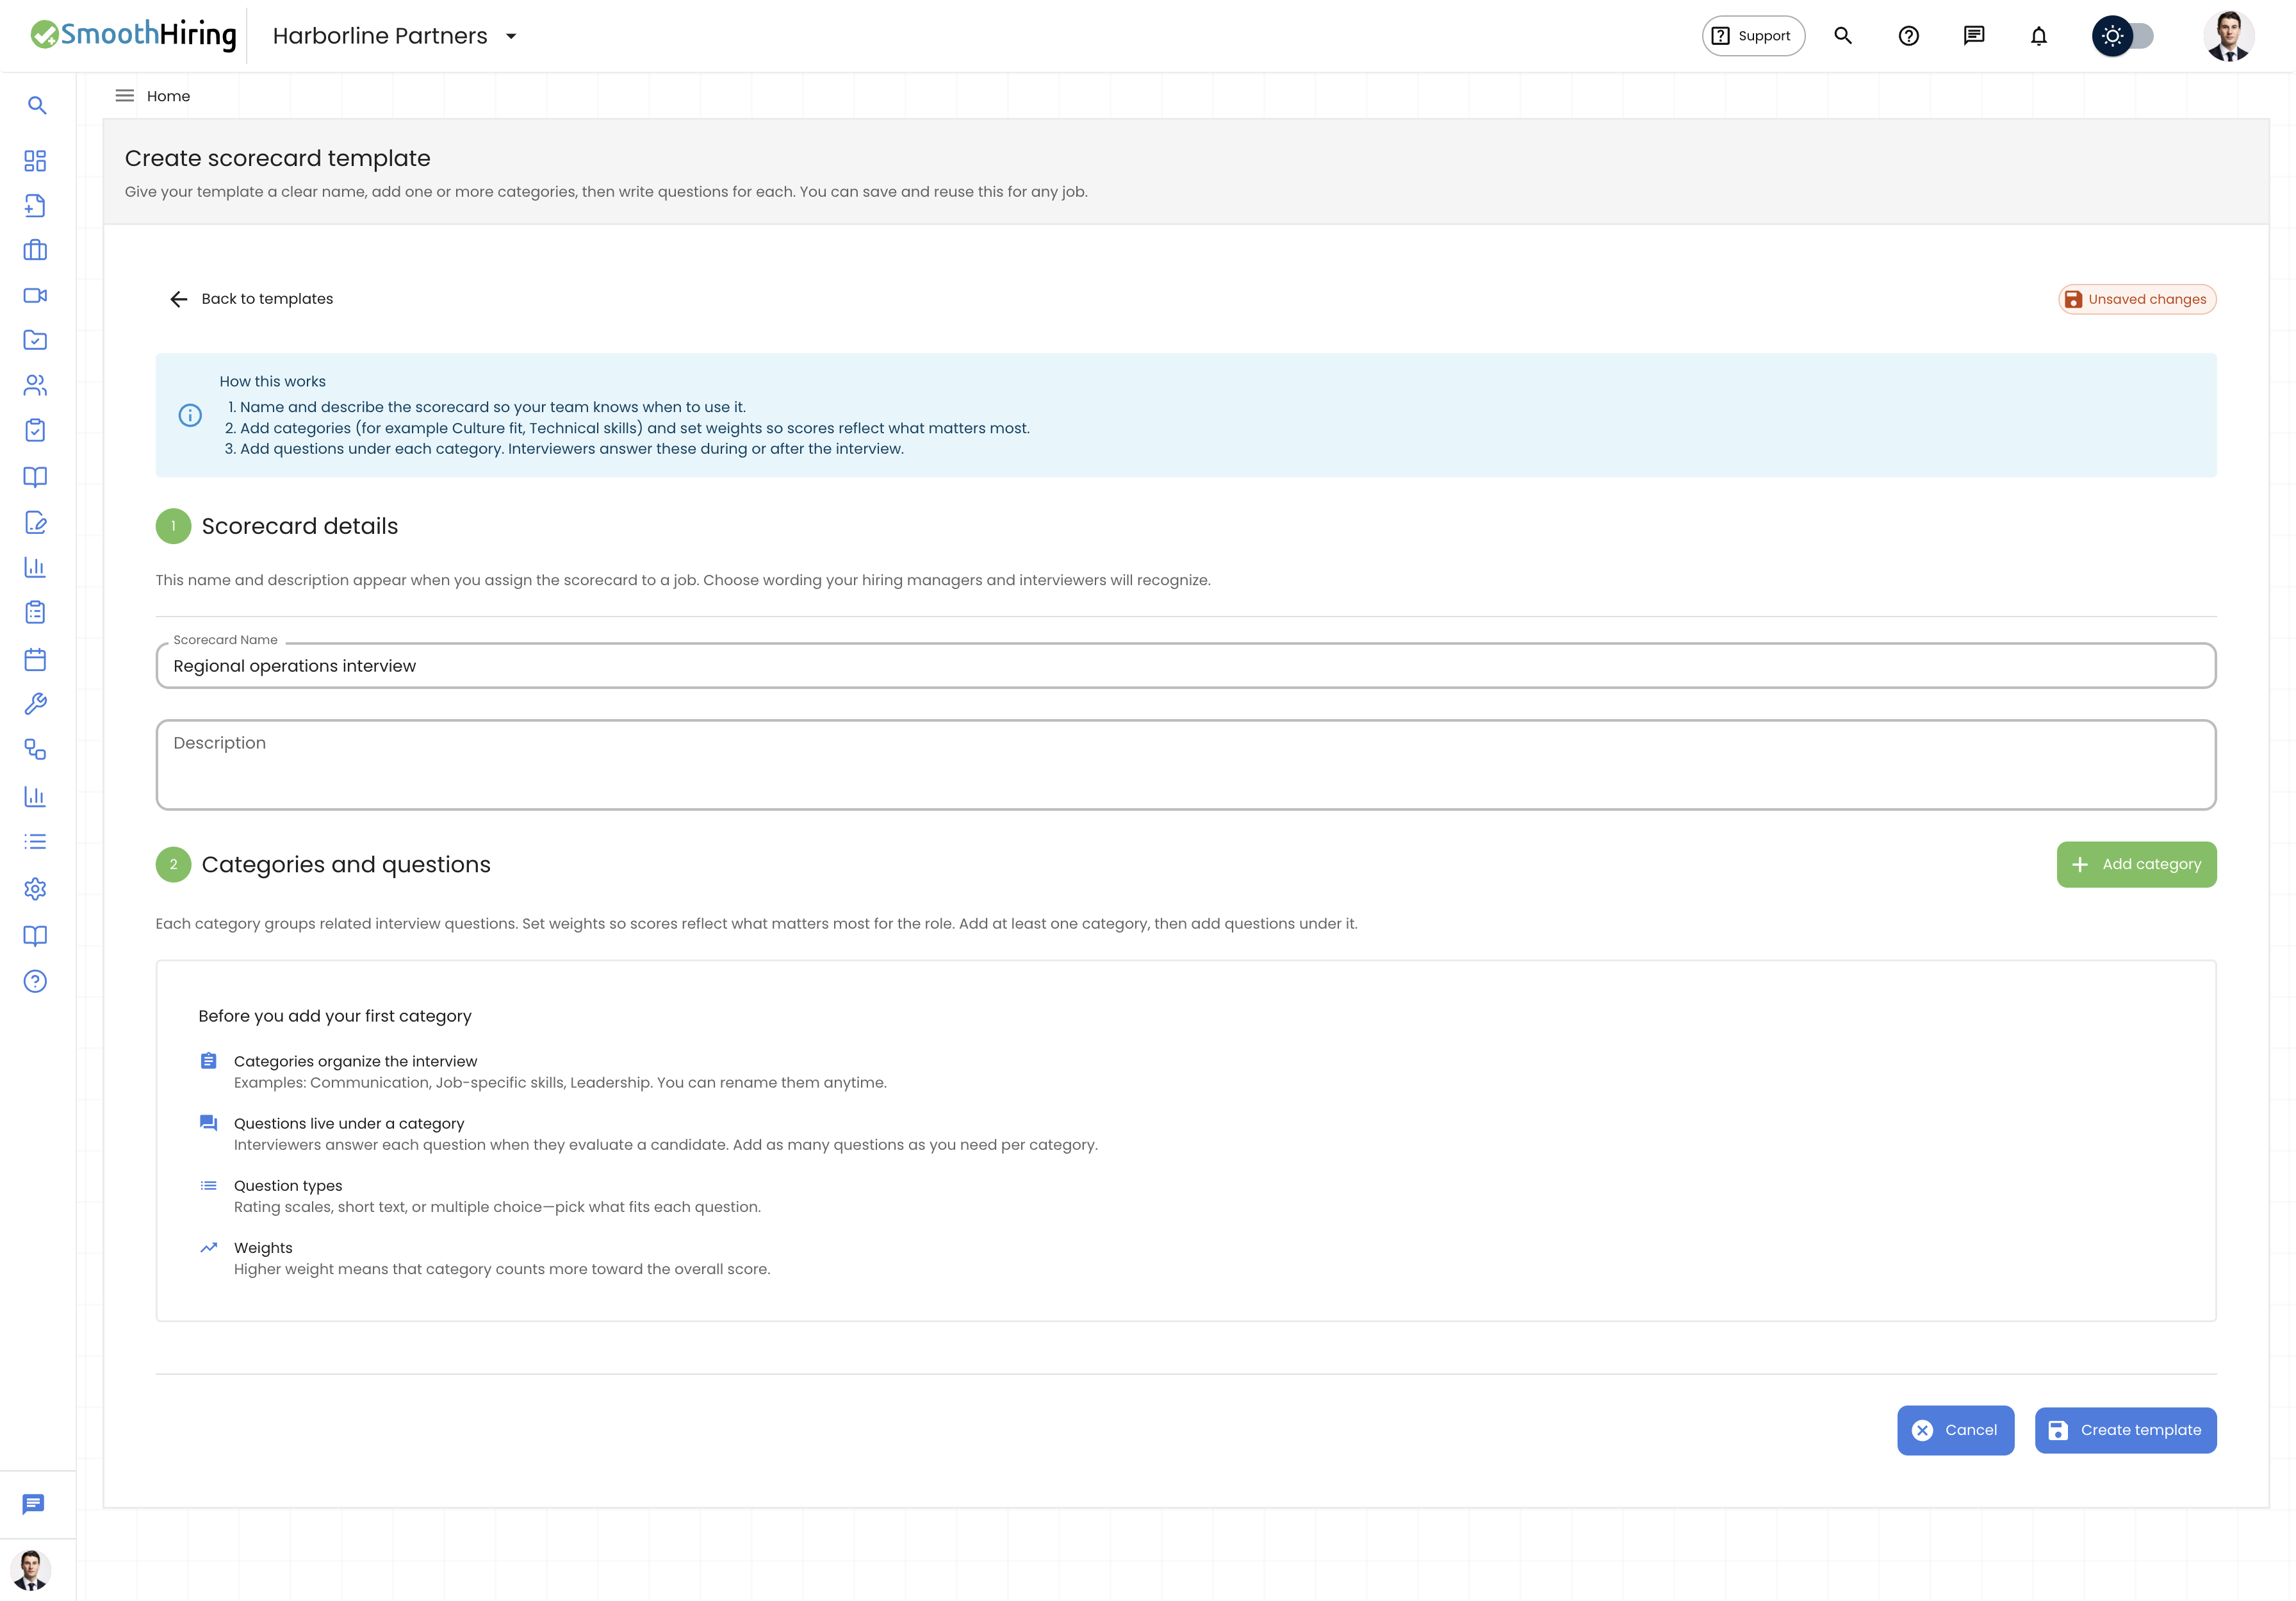Open the user avatar in the header

pyautogui.click(x=2228, y=36)
